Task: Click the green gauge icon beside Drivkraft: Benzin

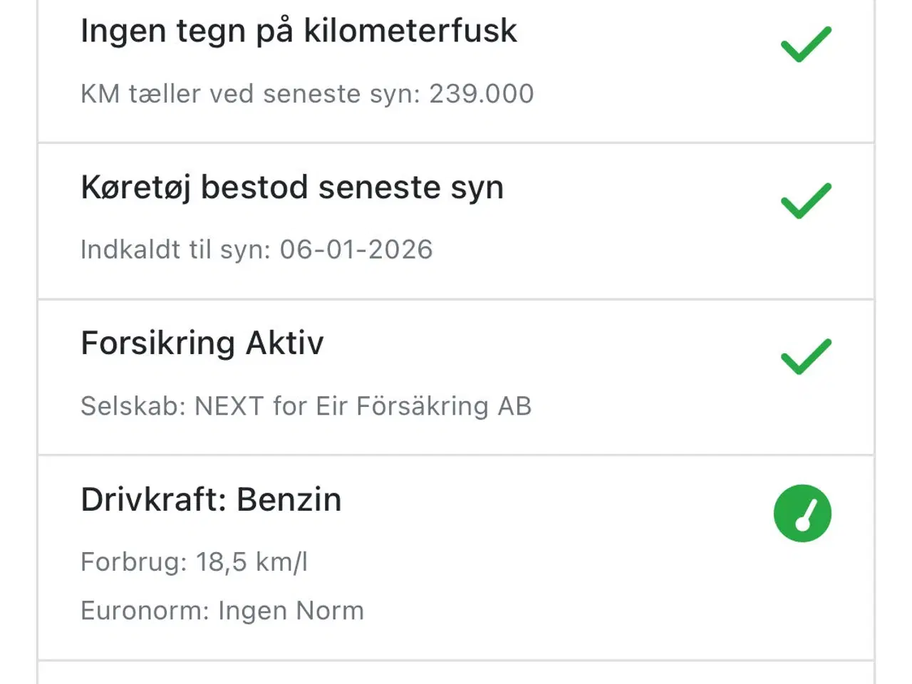Action: coord(802,514)
